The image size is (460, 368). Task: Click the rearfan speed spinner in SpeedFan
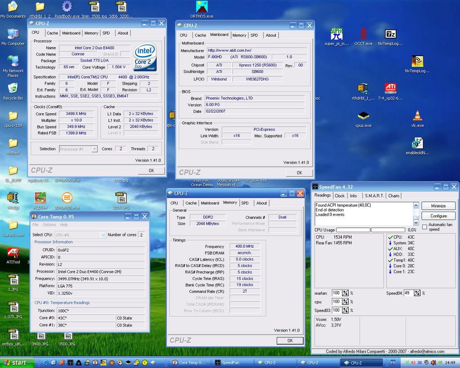[345, 293]
